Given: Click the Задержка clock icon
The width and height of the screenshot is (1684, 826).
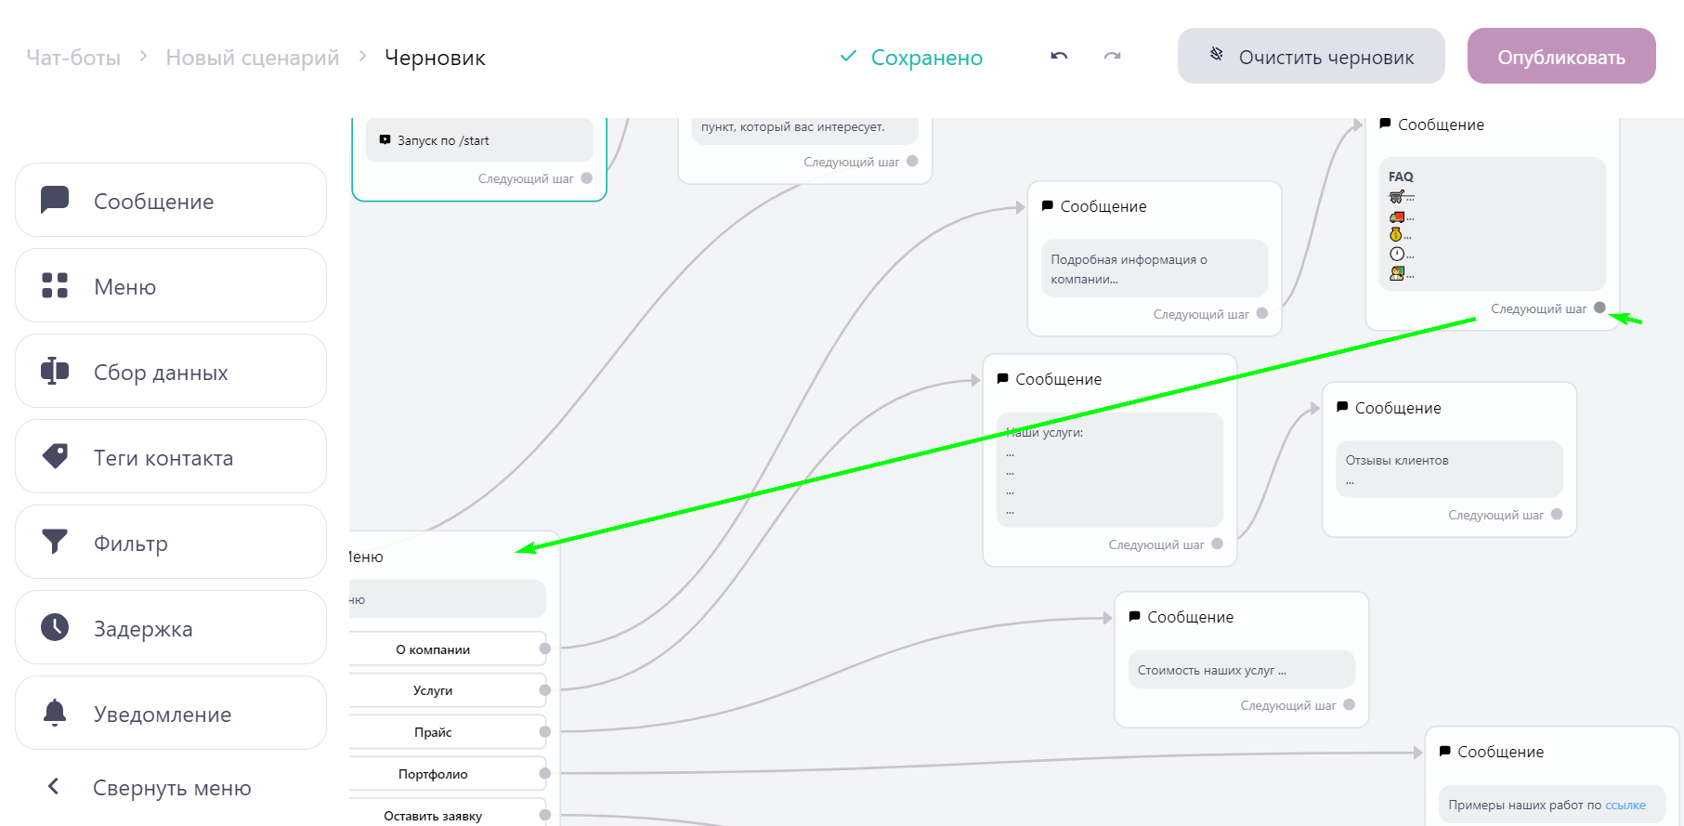Looking at the screenshot, I should [55, 627].
